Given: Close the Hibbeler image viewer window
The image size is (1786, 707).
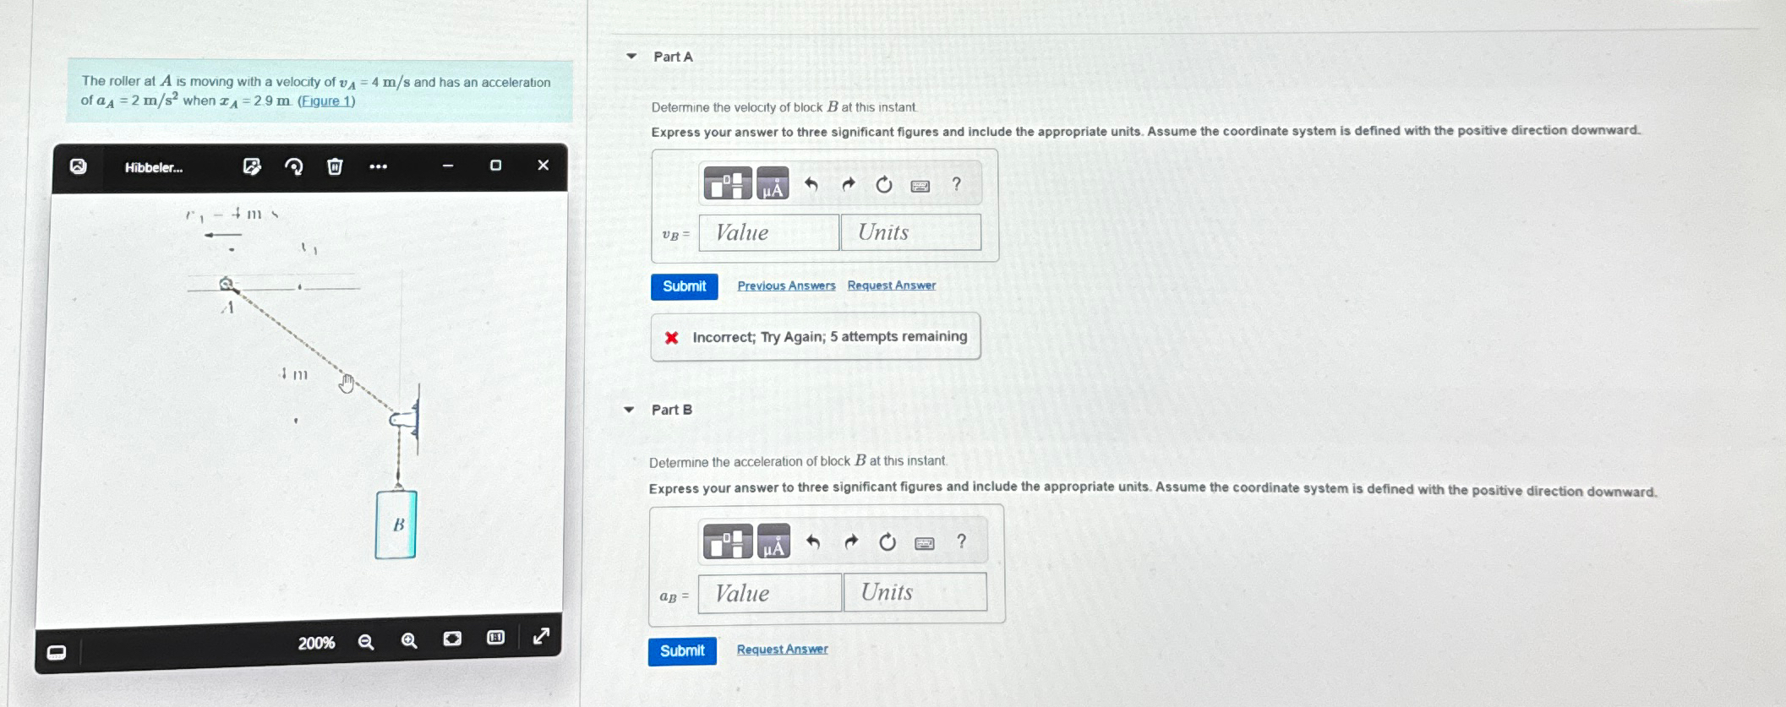Looking at the screenshot, I should [543, 166].
